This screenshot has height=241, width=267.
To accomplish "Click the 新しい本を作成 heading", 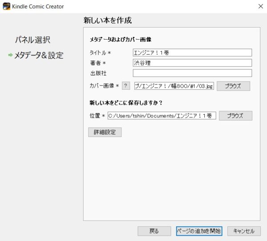I will 107,20.
